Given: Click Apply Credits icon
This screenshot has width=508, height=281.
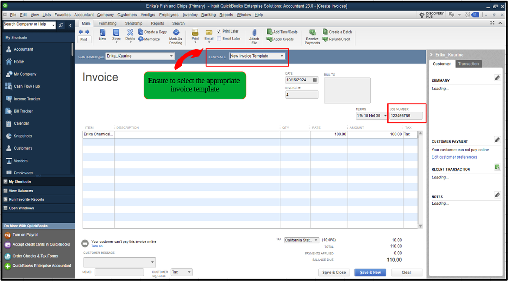Looking at the screenshot, I should click(270, 39).
